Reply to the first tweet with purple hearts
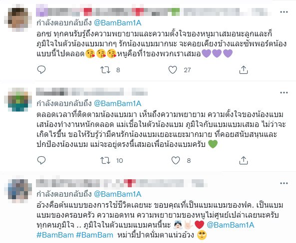The height and width of the screenshot is (243, 296). click(x=41, y=70)
